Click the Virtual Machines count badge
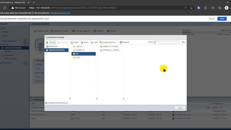Image resolution: width=231 pixels, height=130 pixels. click(26, 41)
